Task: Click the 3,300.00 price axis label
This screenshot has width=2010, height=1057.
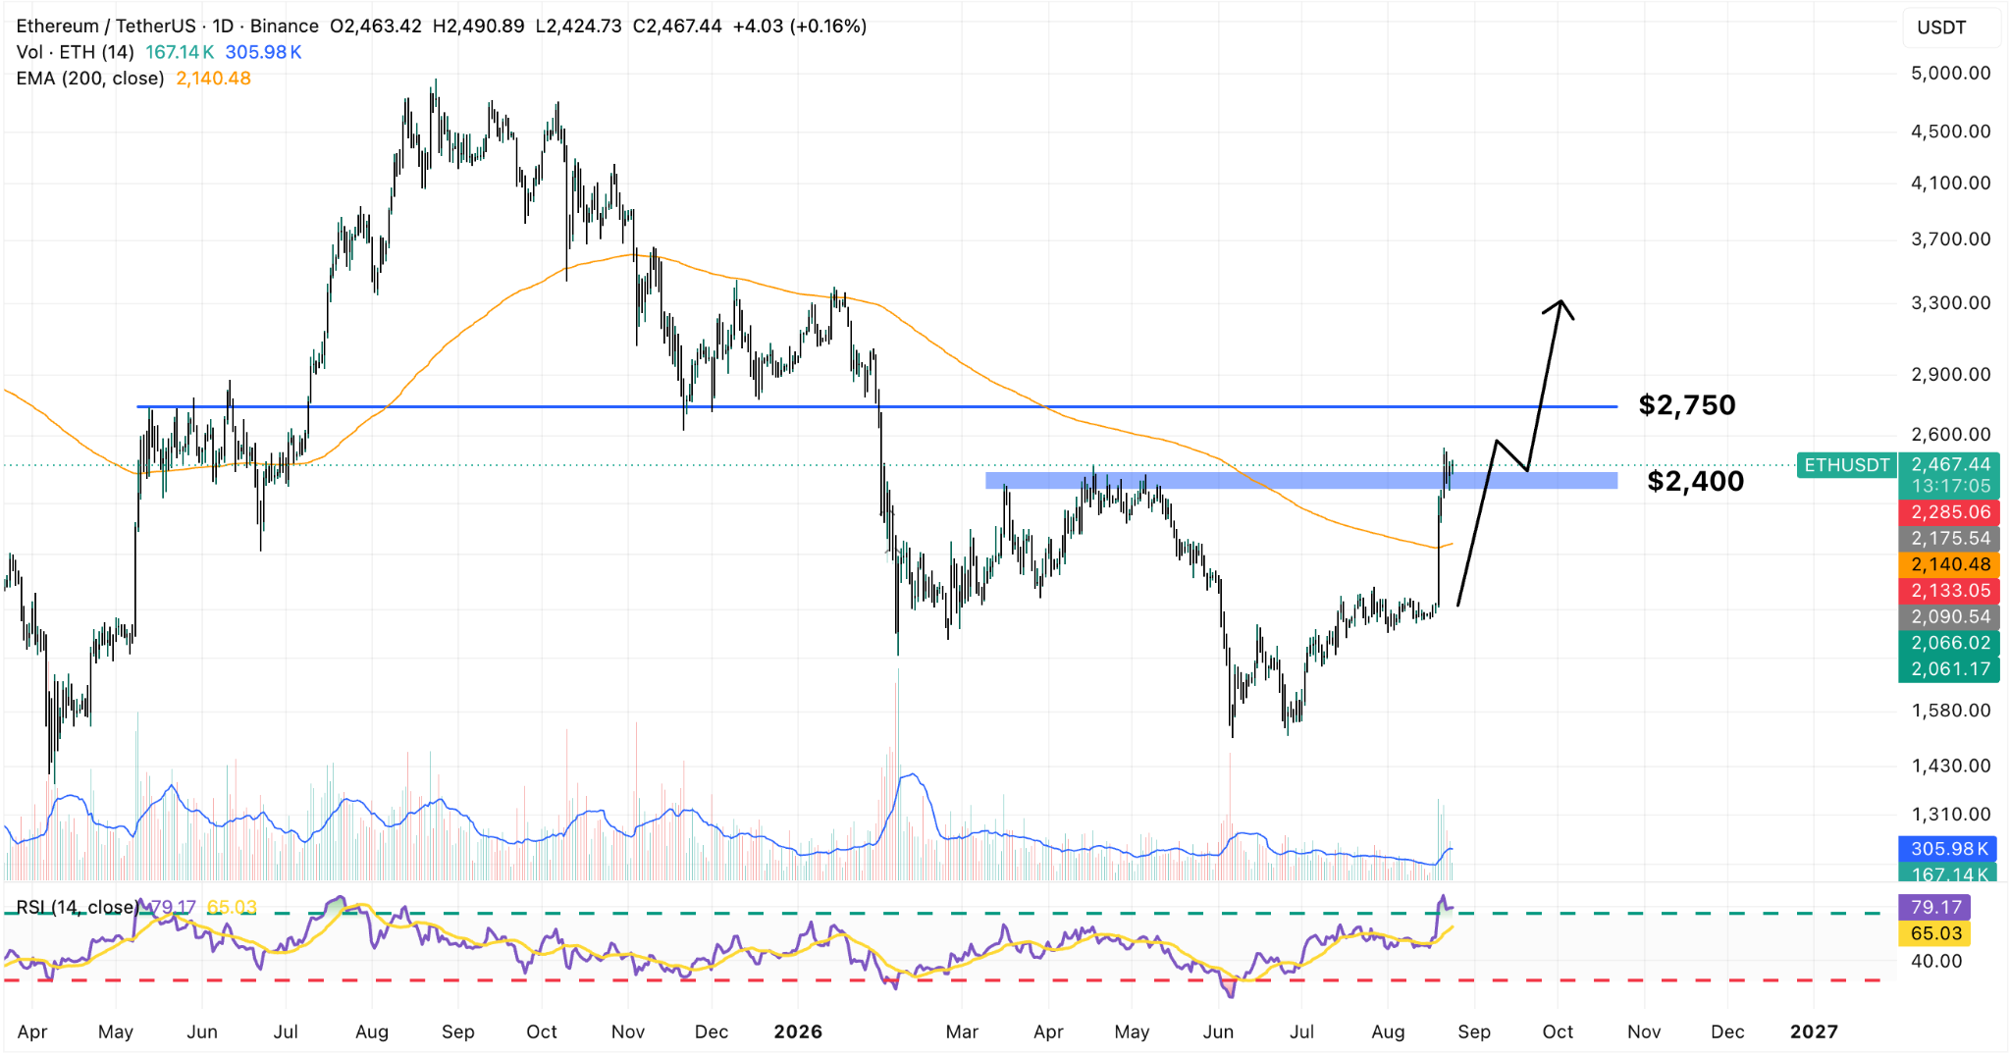Action: (x=1950, y=303)
